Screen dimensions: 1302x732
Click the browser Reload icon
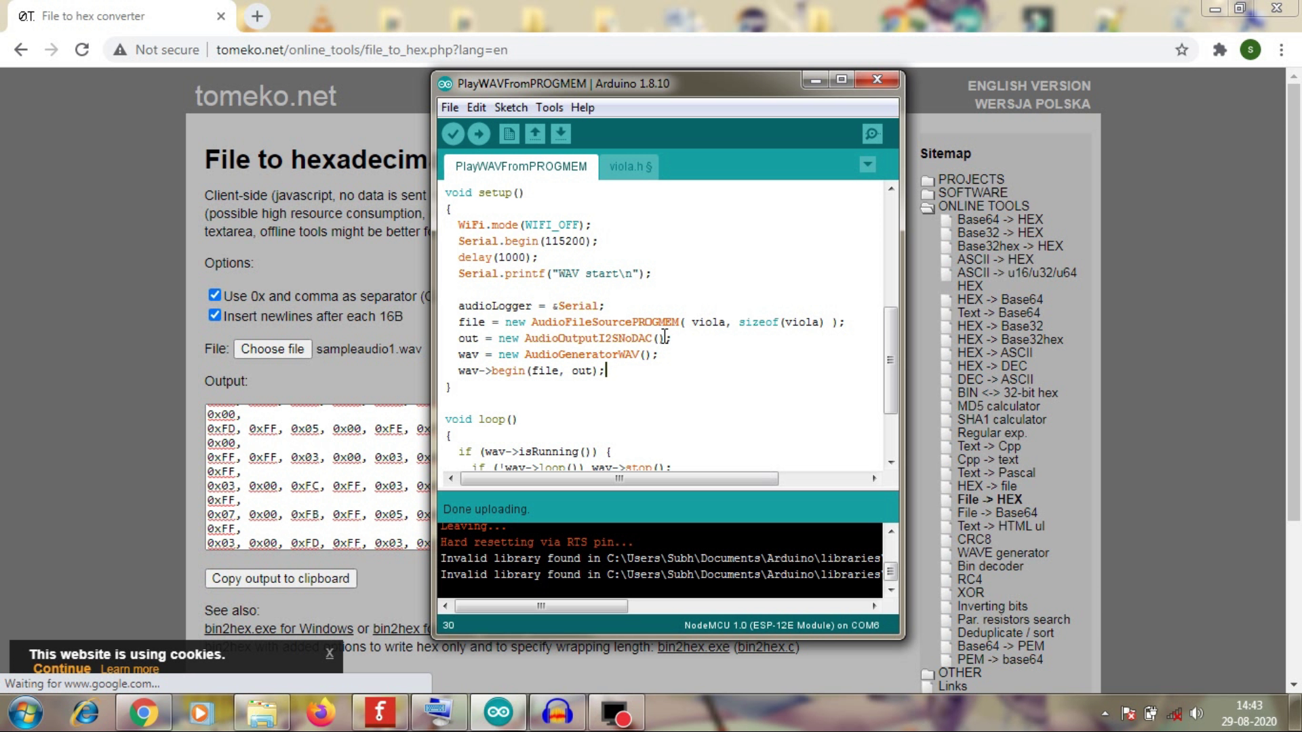(x=82, y=49)
